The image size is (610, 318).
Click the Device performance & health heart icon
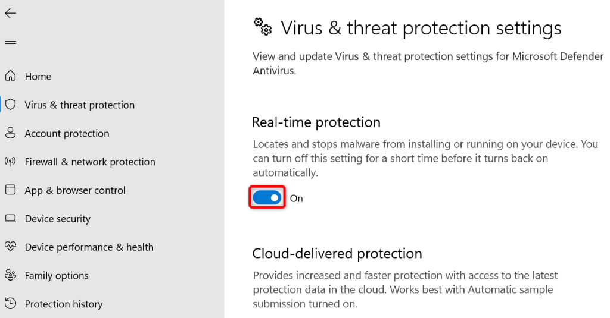tap(10, 247)
